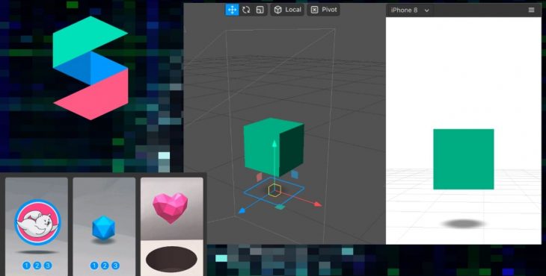Open the polar bear sticker thumbnail

pos(37,226)
